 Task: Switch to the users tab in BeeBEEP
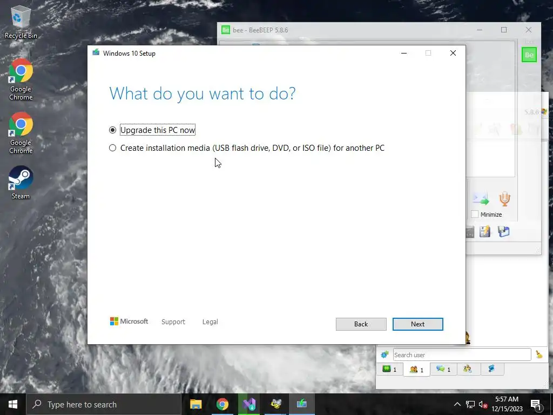416,370
